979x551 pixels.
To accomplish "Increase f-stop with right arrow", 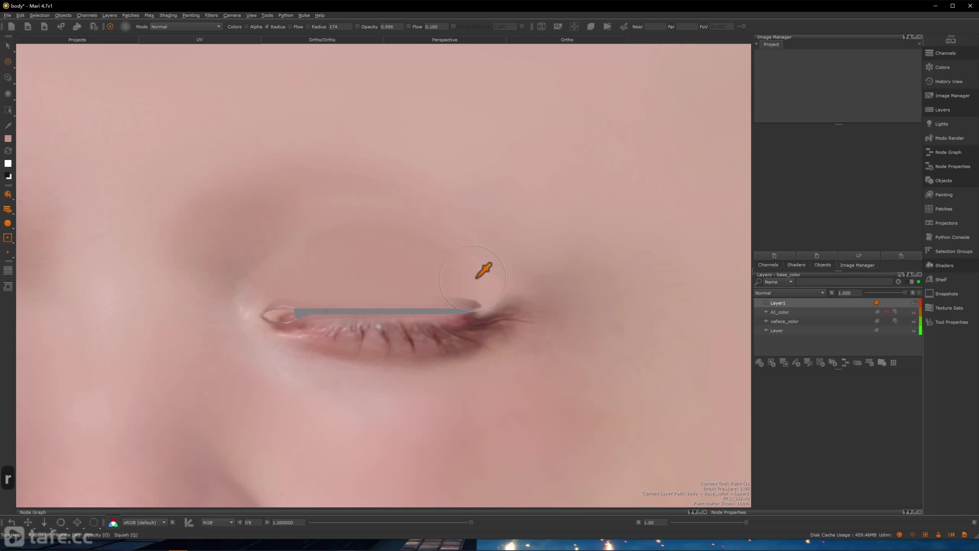I will point(267,522).
